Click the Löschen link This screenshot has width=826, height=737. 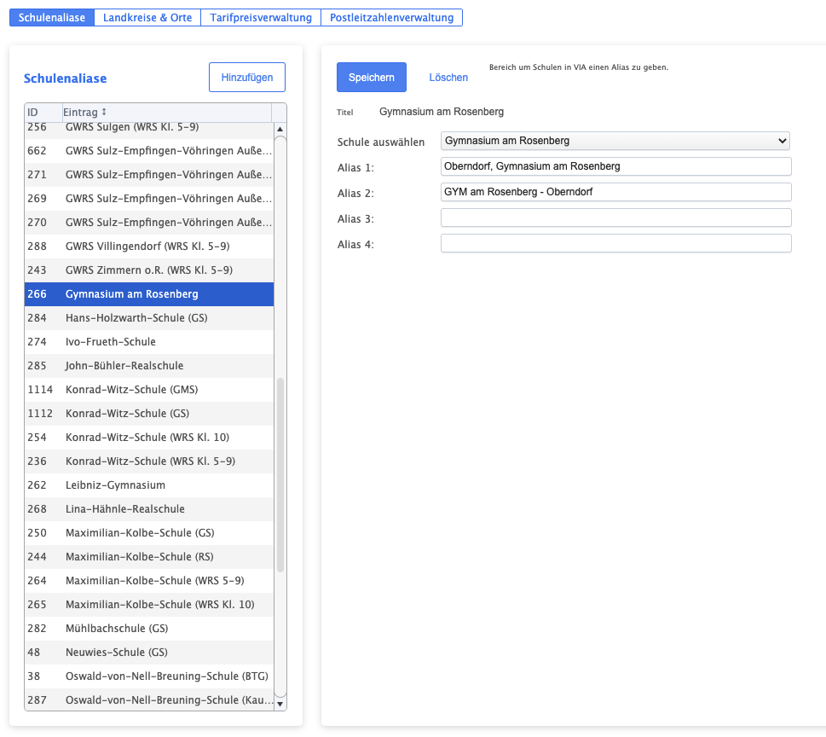(448, 78)
